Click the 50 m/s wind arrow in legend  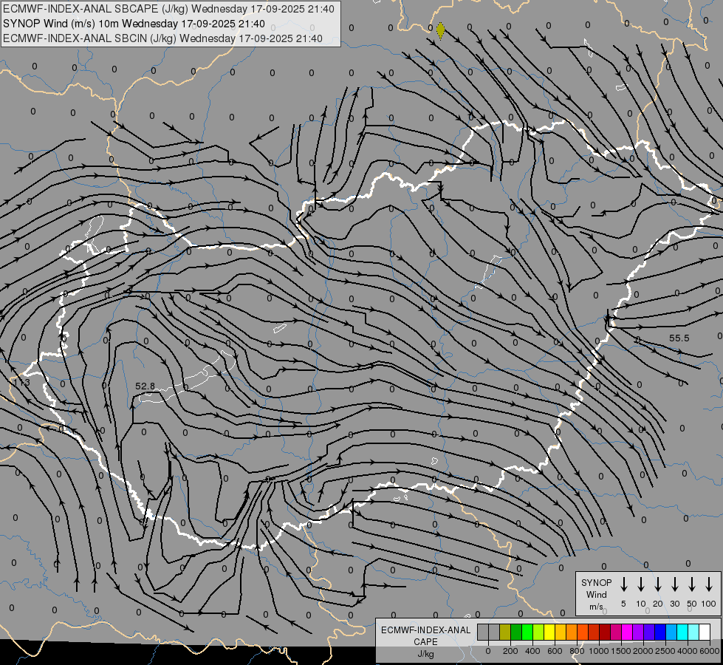click(x=692, y=584)
